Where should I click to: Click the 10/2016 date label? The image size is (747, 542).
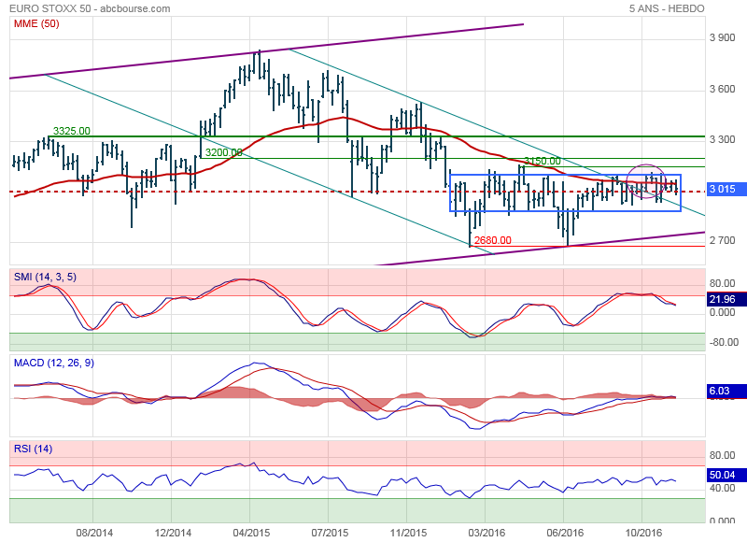click(x=643, y=533)
